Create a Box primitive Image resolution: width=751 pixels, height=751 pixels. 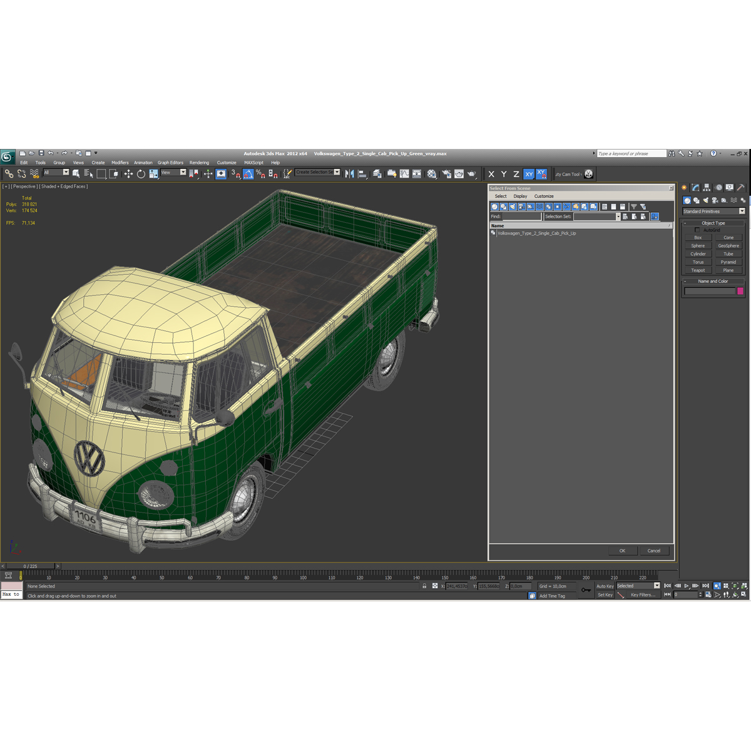(x=698, y=237)
